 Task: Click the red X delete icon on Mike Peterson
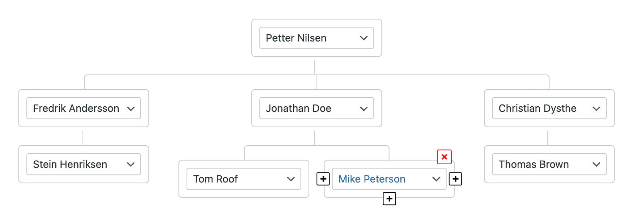444,157
